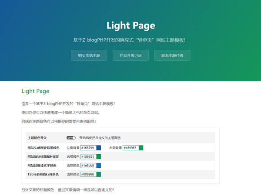Click the green swatch beside #159957
Image resolution: width=261 pixels, height=195 pixels.
[141, 148]
